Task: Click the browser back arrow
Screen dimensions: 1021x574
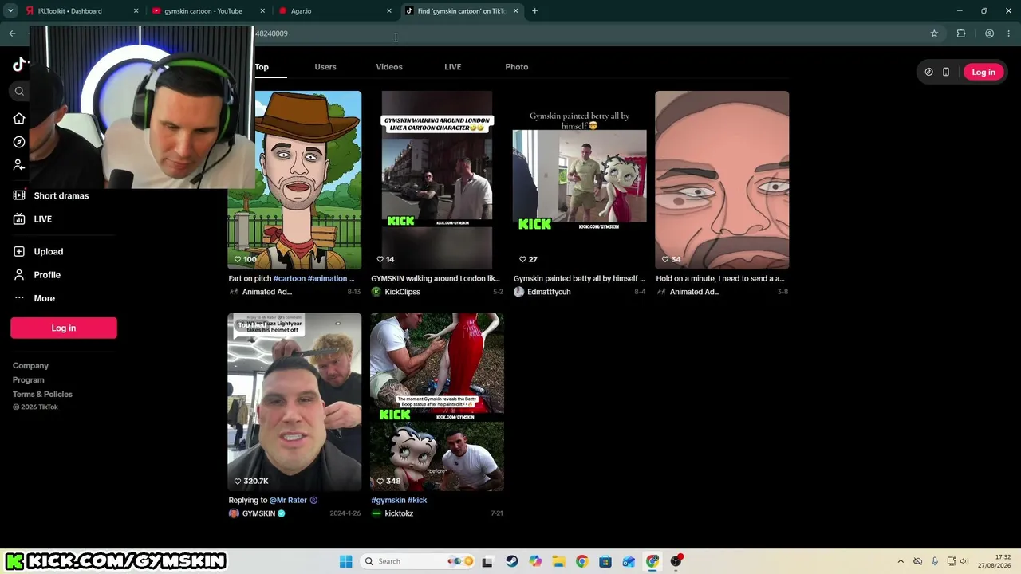Action: click(12, 33)
